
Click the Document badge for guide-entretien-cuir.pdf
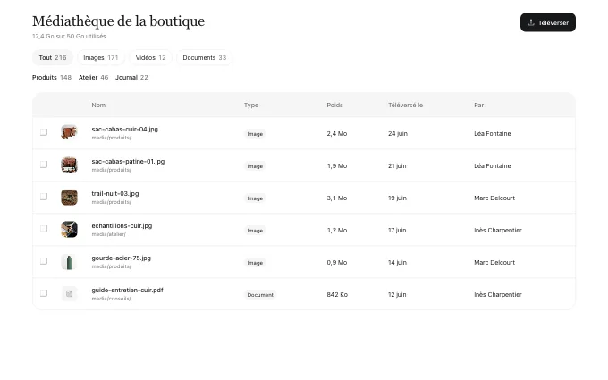pyautogui.click(x=260, y=295)
